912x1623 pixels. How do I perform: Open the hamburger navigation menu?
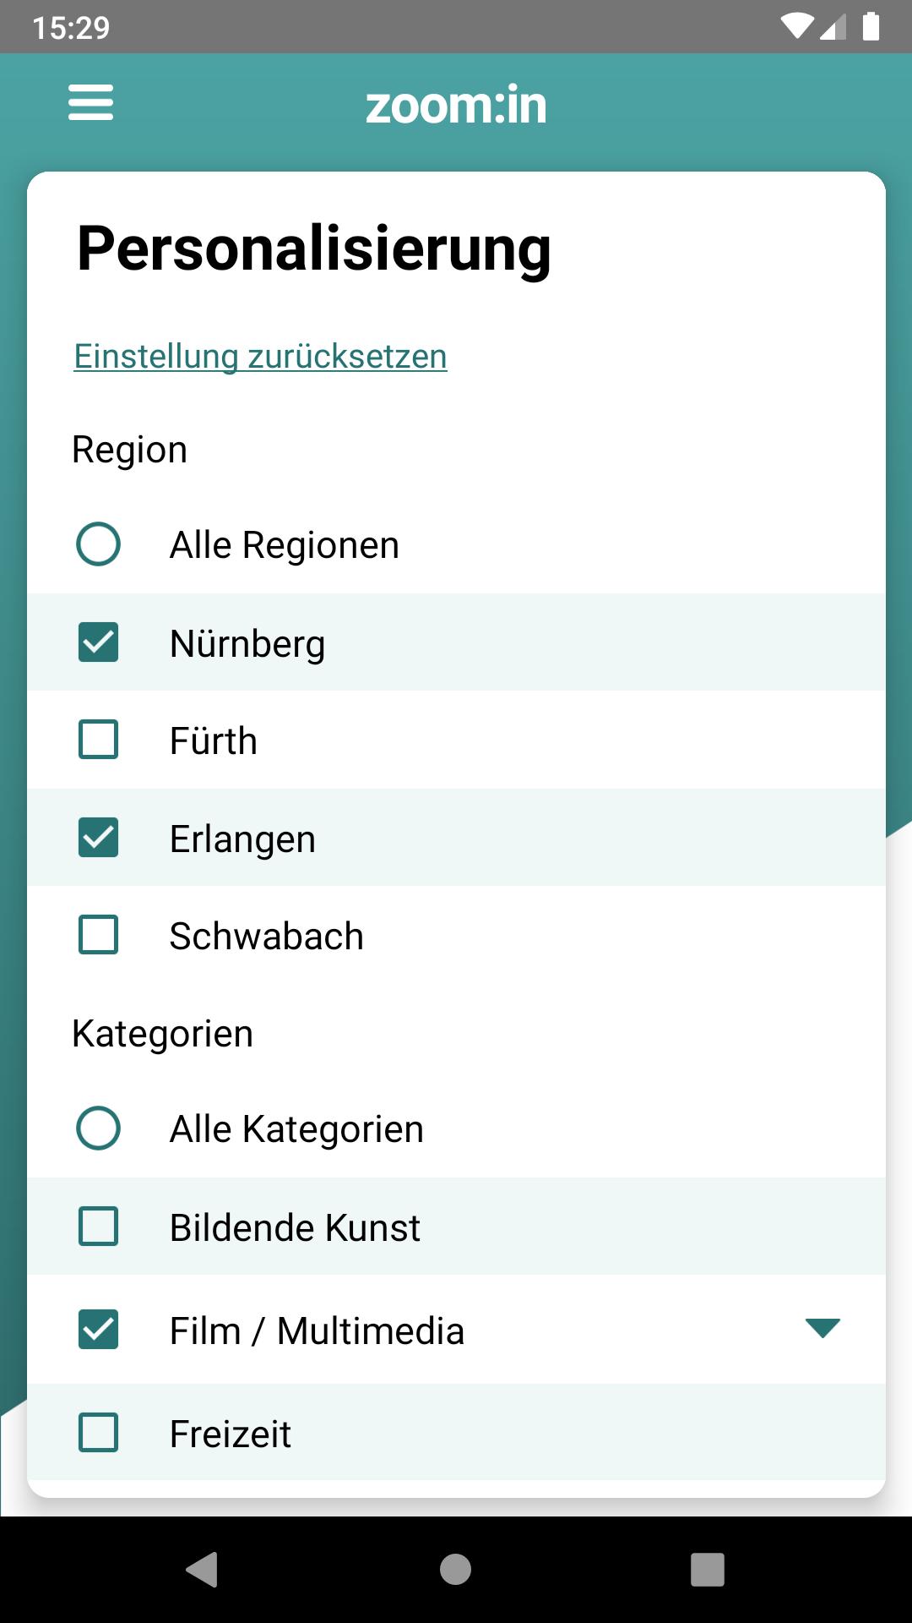click(90, 102)
